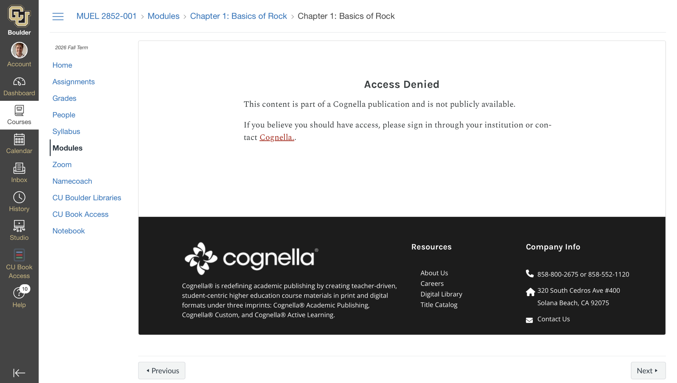The width and height of the screenshot is (677, 383).
Task: Click the Previous module button
Action: click(x=162, y=371)
